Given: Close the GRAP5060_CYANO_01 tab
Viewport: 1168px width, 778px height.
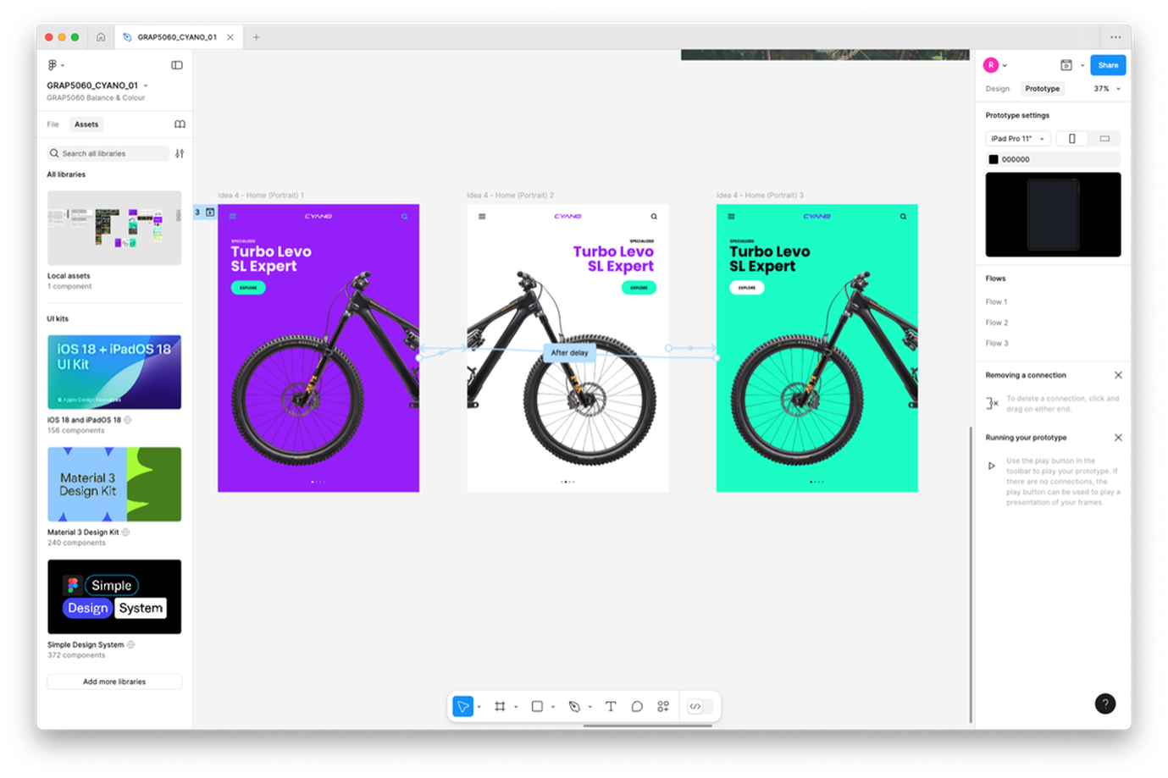Looking at the screenshot, I should tap(230, 37).
